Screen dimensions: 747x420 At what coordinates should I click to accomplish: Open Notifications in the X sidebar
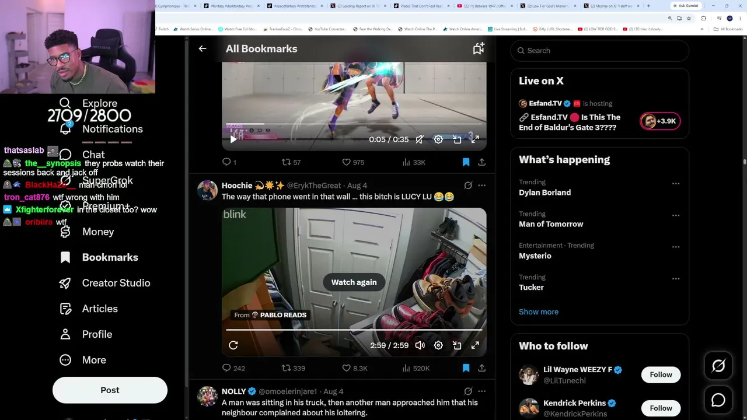click(x=101, y=129)
